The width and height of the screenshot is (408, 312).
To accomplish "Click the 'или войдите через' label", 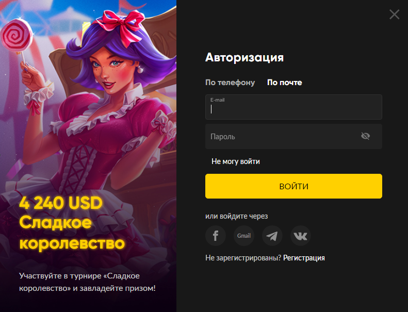I will (x=237, y=216).
